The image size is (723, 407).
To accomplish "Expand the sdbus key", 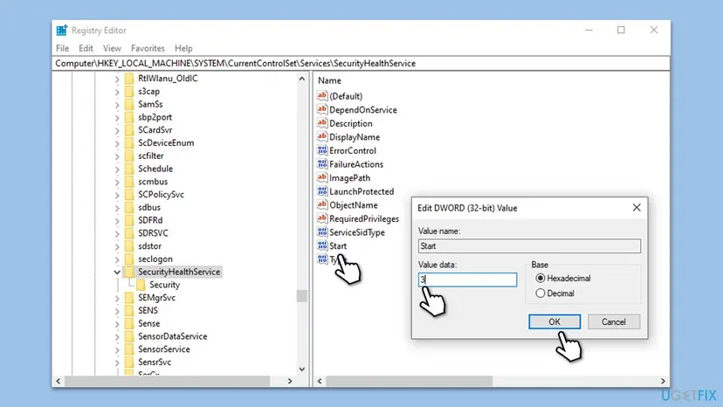I will [x=117, y=208].
